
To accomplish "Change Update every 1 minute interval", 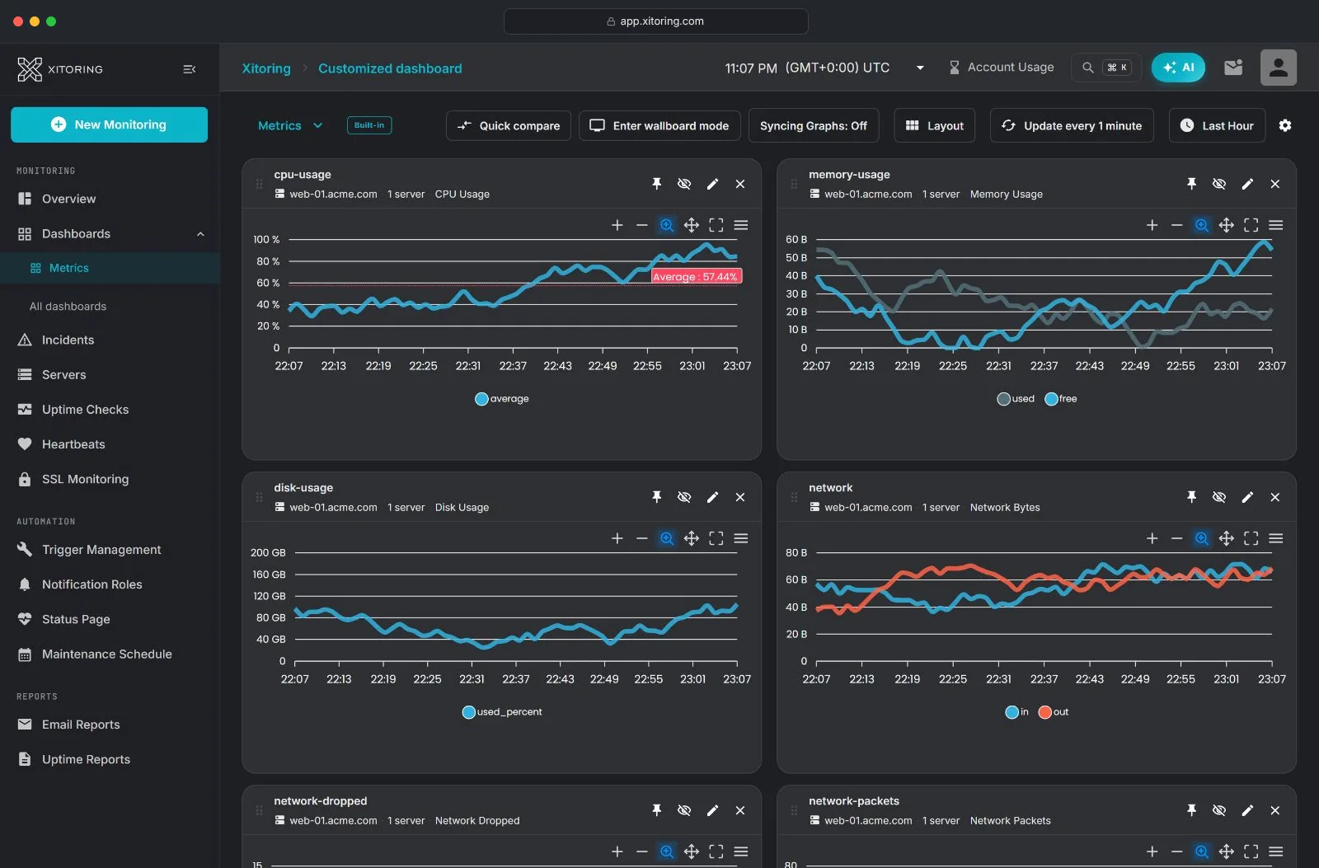I will pos(1072,125).
